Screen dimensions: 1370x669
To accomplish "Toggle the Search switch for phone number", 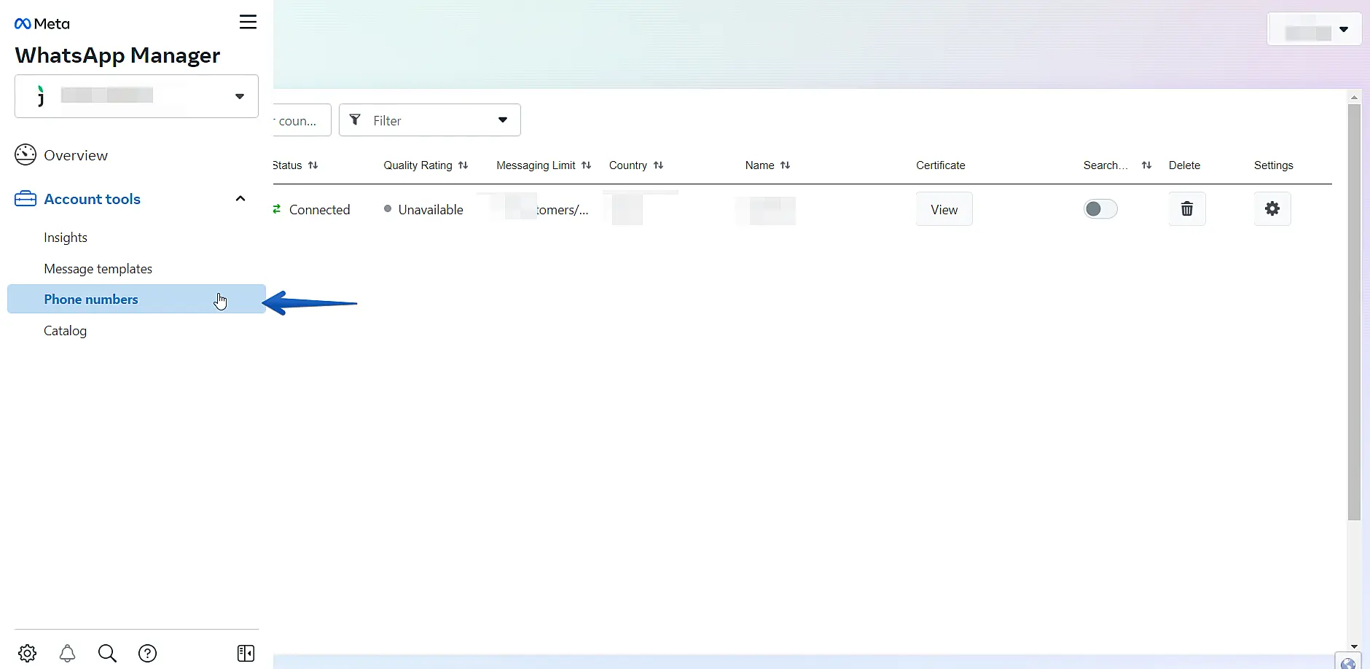I will click(1100, 209).
